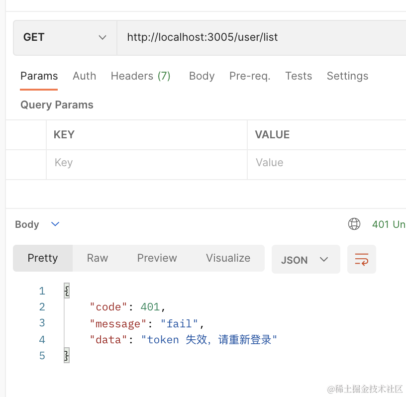Open the GET method dropdown
Image resolution: width=406 pixels, height=397 pixels.
65,37
